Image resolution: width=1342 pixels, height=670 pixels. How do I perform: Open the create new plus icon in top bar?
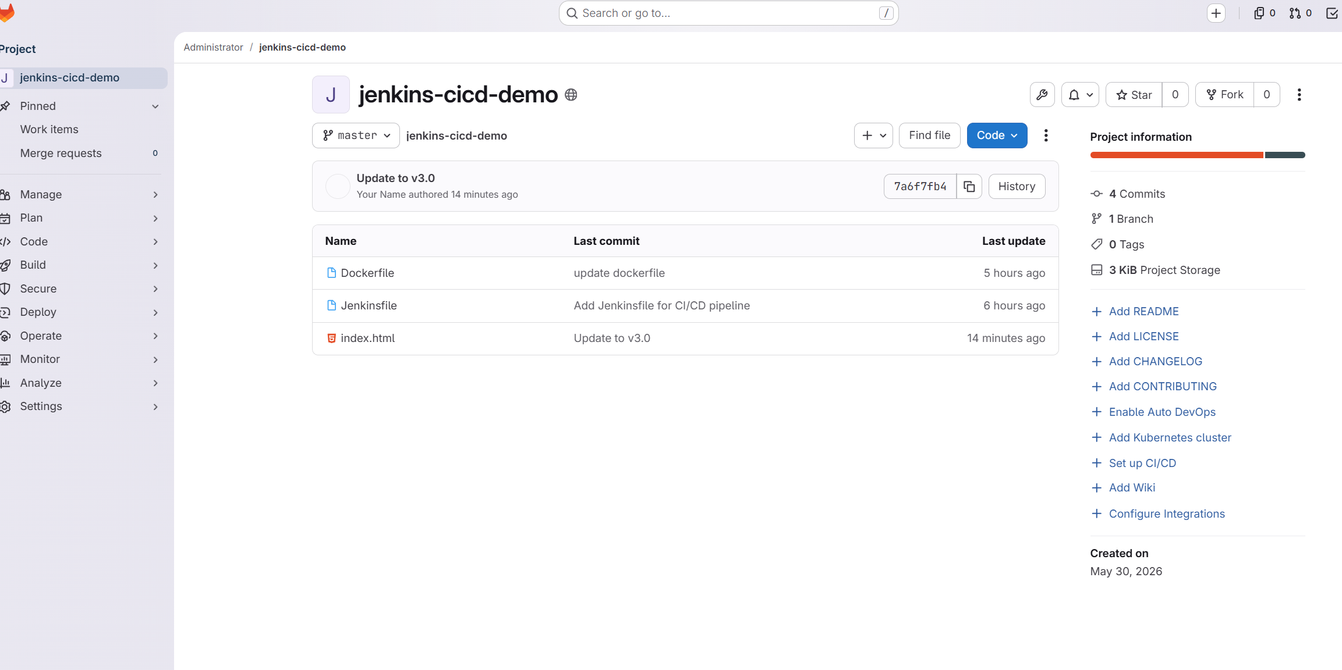[x=1216, y=13]
